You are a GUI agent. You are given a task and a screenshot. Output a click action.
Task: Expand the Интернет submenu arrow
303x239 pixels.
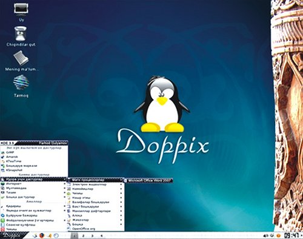[65, 184]
